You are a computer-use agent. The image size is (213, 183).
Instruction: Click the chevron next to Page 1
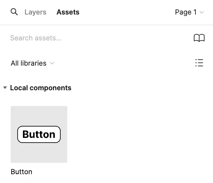202,13
